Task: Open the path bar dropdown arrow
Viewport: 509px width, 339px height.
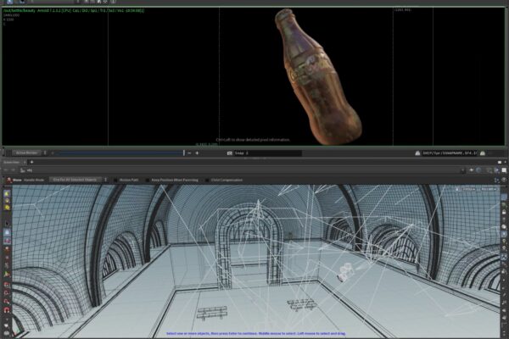Action: [463, 170]
